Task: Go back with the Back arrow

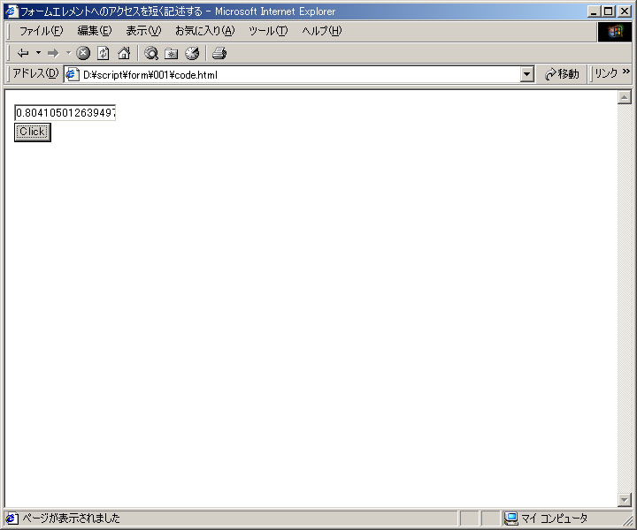Action: click(x=23, y=53)
